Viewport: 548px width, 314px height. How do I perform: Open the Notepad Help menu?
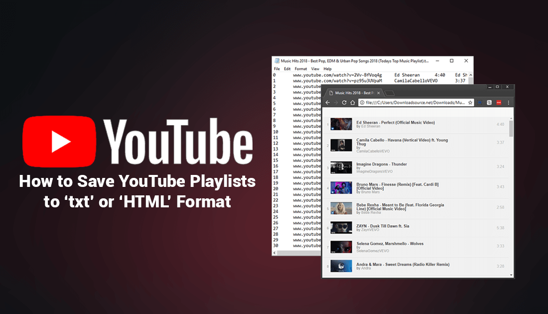pos(327,69)
